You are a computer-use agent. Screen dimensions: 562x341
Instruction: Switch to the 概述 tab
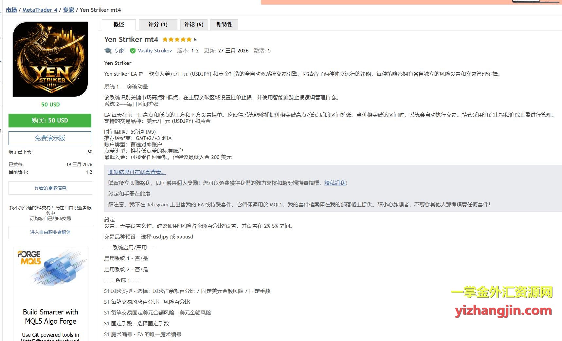tap(119, 25)
